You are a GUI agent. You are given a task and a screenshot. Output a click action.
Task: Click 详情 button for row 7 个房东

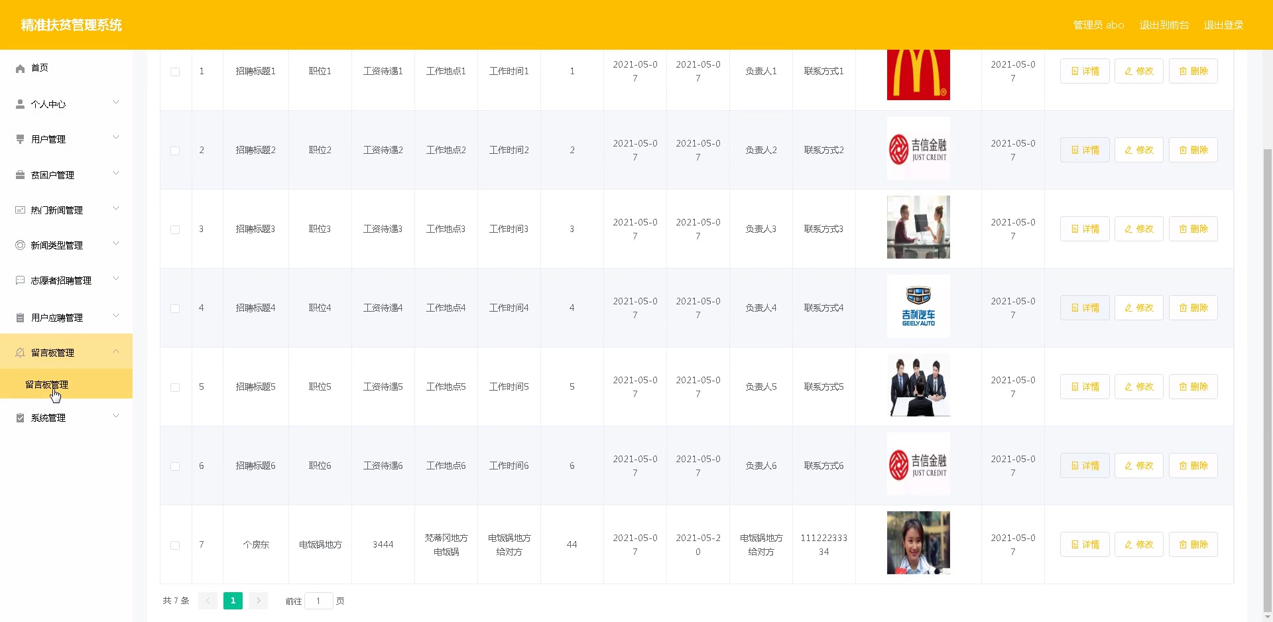pyautogui.click(x=1085, y=544)
